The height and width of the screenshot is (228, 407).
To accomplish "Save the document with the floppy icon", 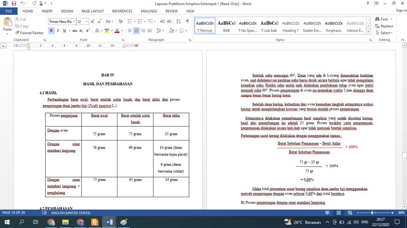I will [x=14, y=3].
